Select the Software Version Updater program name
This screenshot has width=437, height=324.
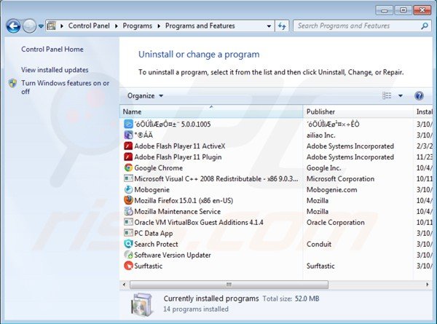(x=173, y=255)
